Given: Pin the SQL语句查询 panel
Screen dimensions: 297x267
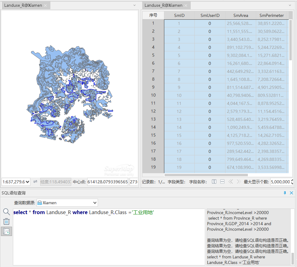Looking at the screenshot, I should point(285,193).
